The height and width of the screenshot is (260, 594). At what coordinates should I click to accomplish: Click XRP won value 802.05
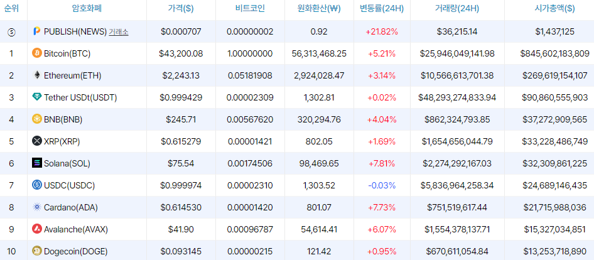[319, 142]
